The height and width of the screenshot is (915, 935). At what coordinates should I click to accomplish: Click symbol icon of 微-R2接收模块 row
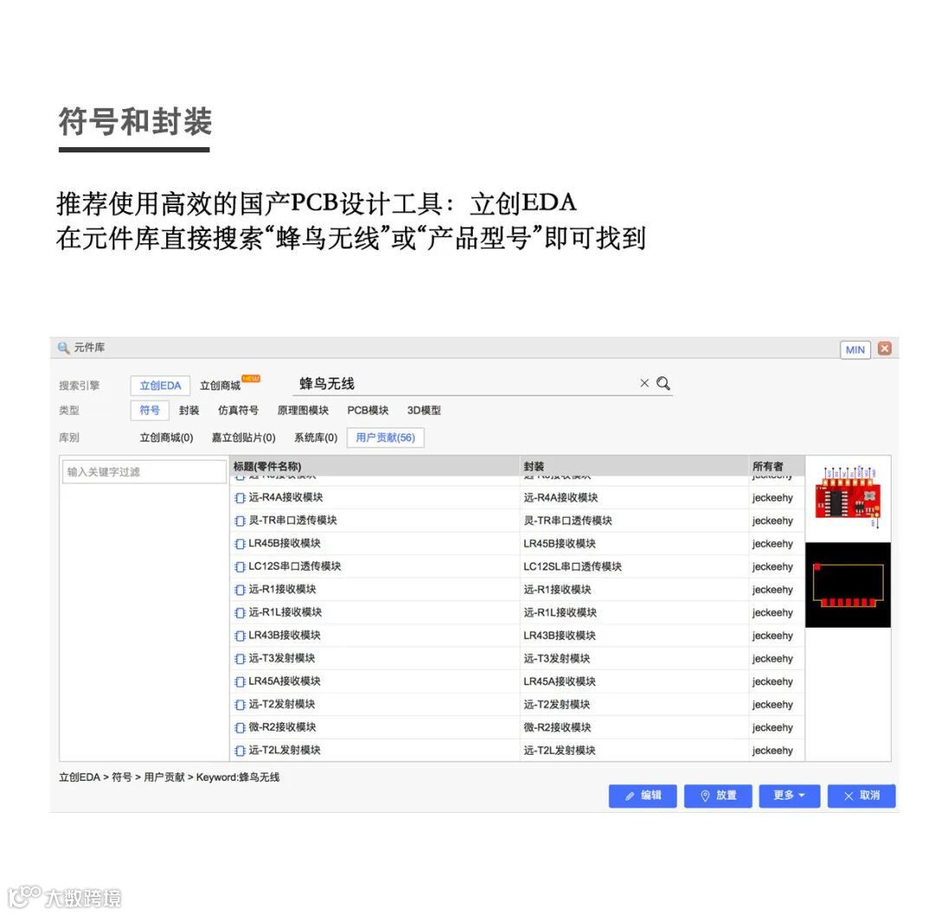tap(240, 728)
